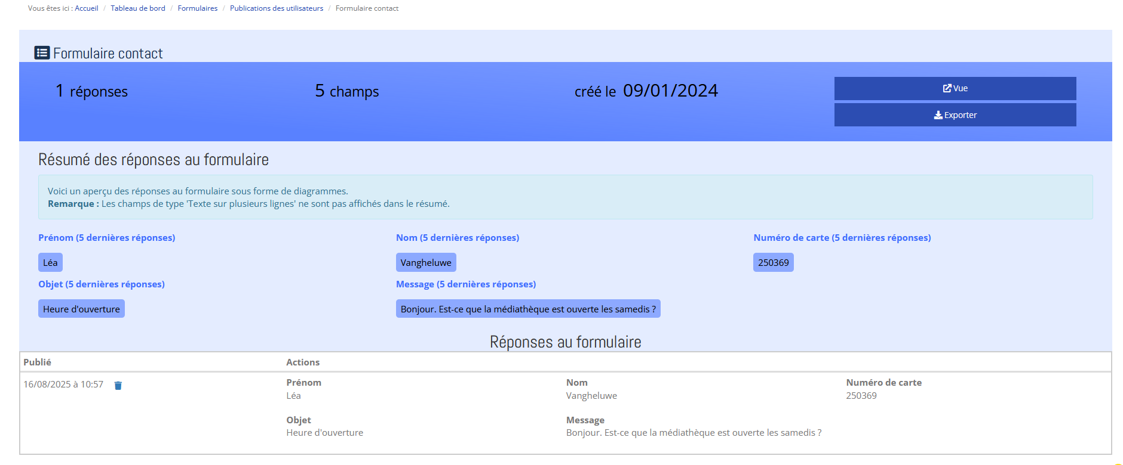The width and height of the screenshot is (1123, 465).
Task: Click the Actions column header
Action: pos(302,362)
